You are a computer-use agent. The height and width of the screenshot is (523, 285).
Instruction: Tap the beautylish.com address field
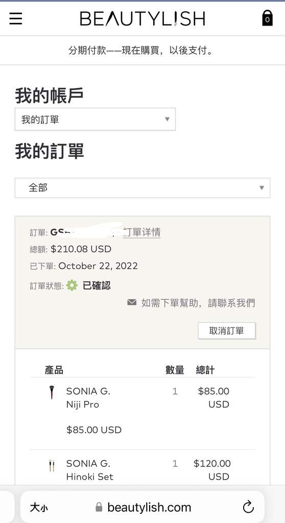142,507
